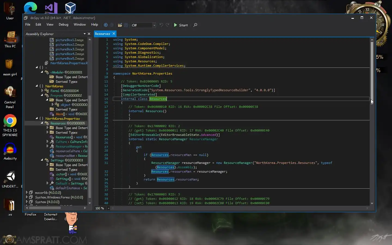392x245 pixels.
Task: Click the Search magnifier toolbar icon
Action: coord(195,25)
